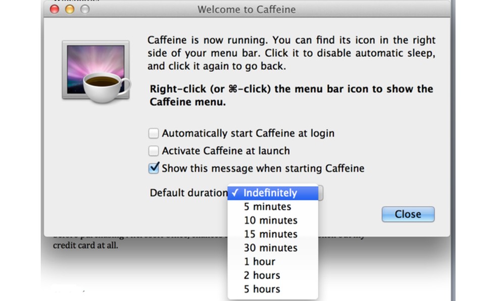497x301 pixels.
Task: Enable 'Automatically start Caffeine at login'
Action: click(x=154, y=133)
